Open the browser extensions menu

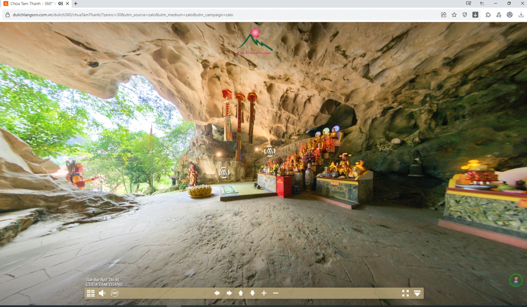click(x=488, y=15)
